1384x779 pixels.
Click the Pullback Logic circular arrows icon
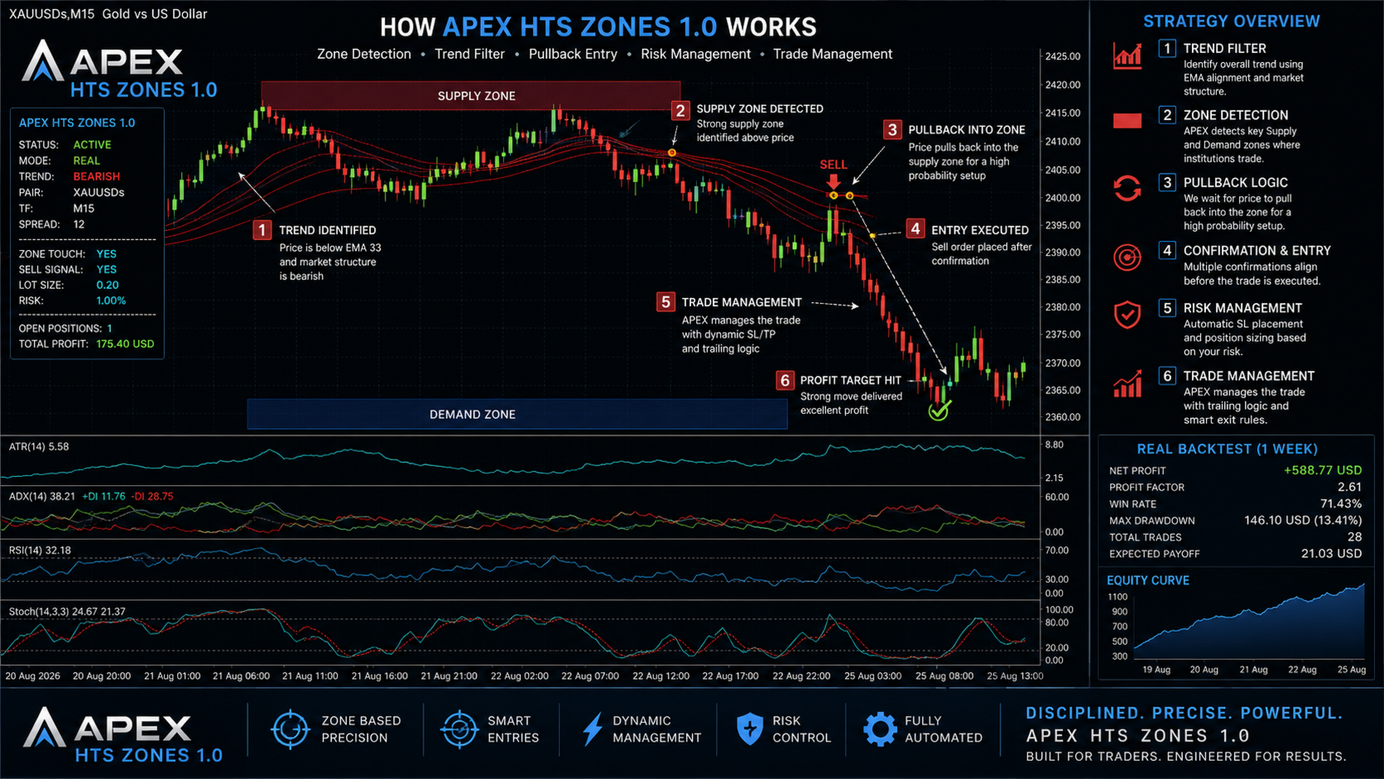click(1127, 189)
